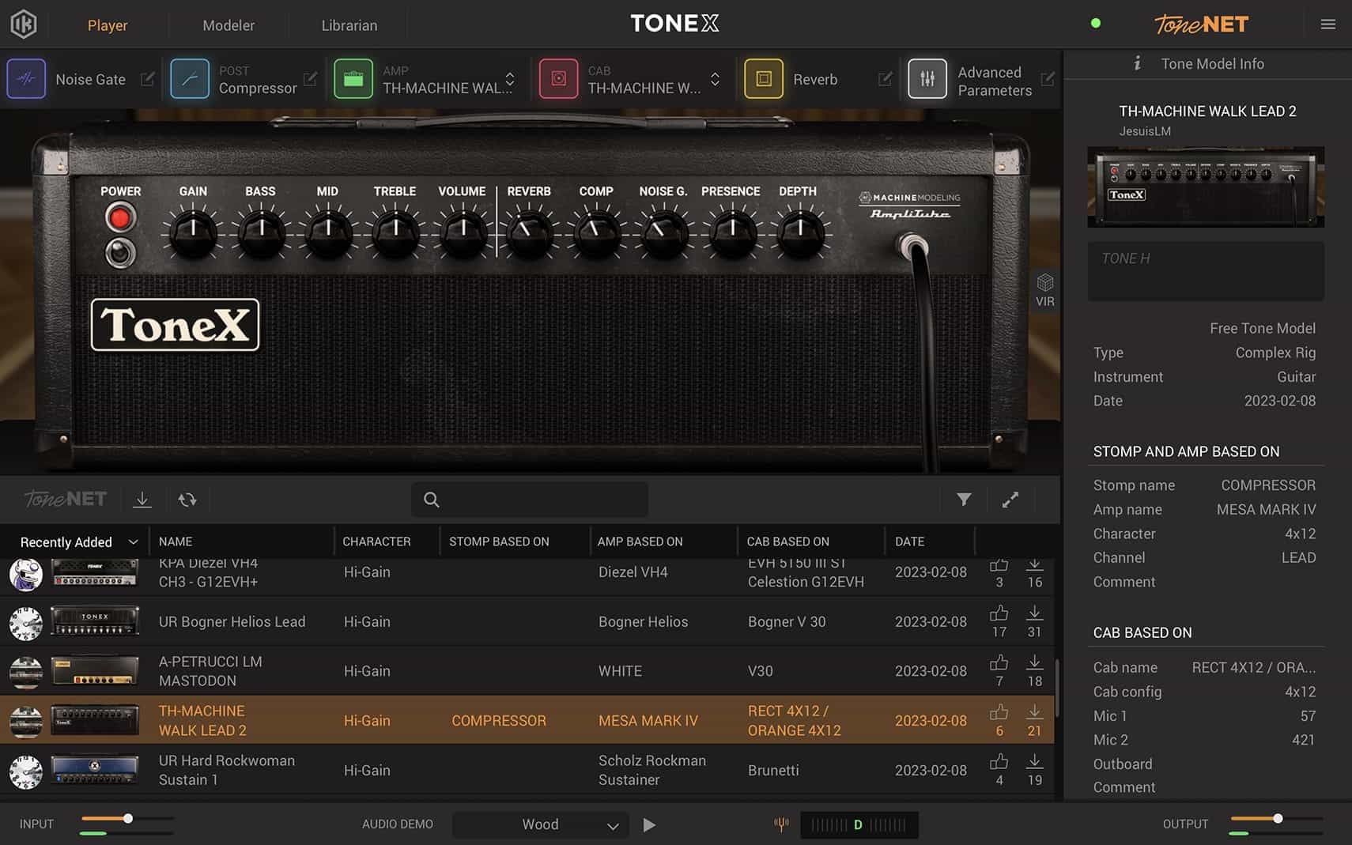Toggle the Reverb module icon
Screen dimensions: 1352x845
764,79
